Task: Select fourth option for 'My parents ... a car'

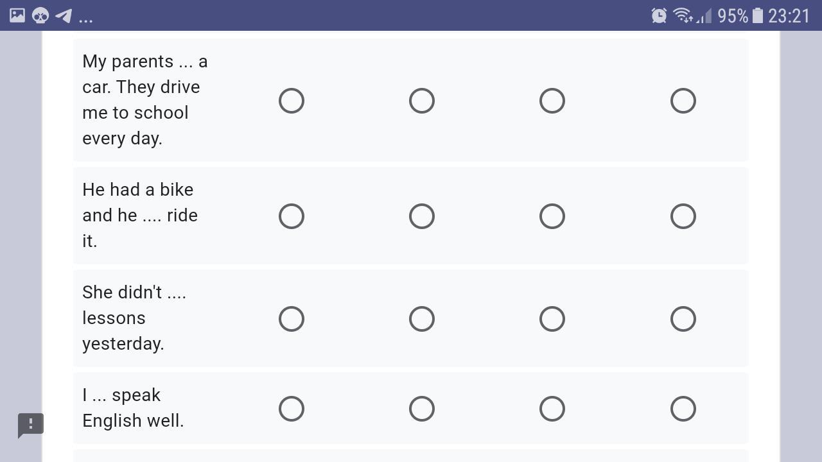Action: pyautogui.click(x=683, y=101)
